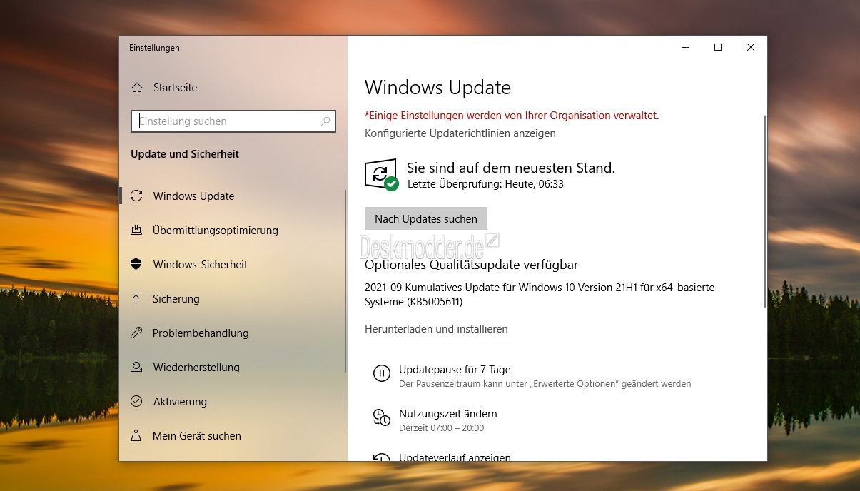
Task: Click the Letzte Überprüfung: Heute, 06:33 text
Action: coord(486,184)
